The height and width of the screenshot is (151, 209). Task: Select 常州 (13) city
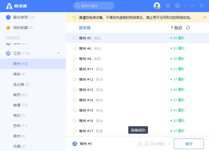point(33,64)
